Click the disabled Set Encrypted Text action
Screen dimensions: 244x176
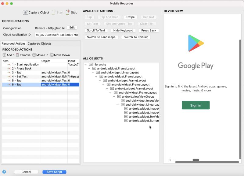pyautogui.click(x=119, y=24)
